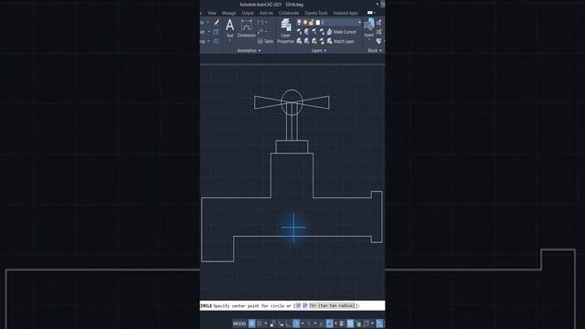The height and width of the screenshot is (329, 585).
Task: Click the Create Block icon beside Insert
Action: tap(379, 22)
